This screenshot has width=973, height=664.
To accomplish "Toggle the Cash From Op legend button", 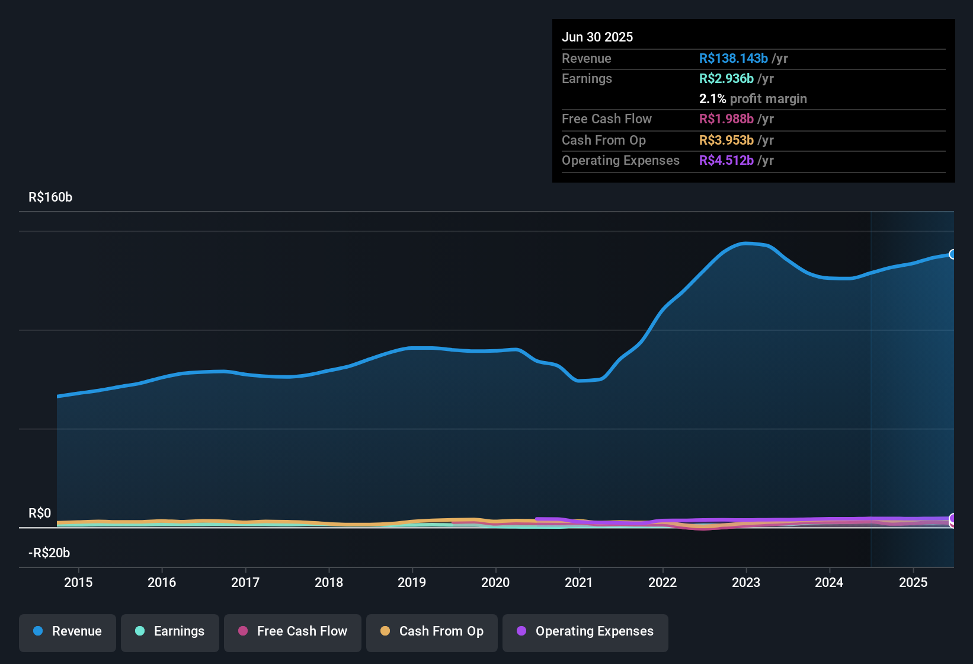I will tap(432, 633).
